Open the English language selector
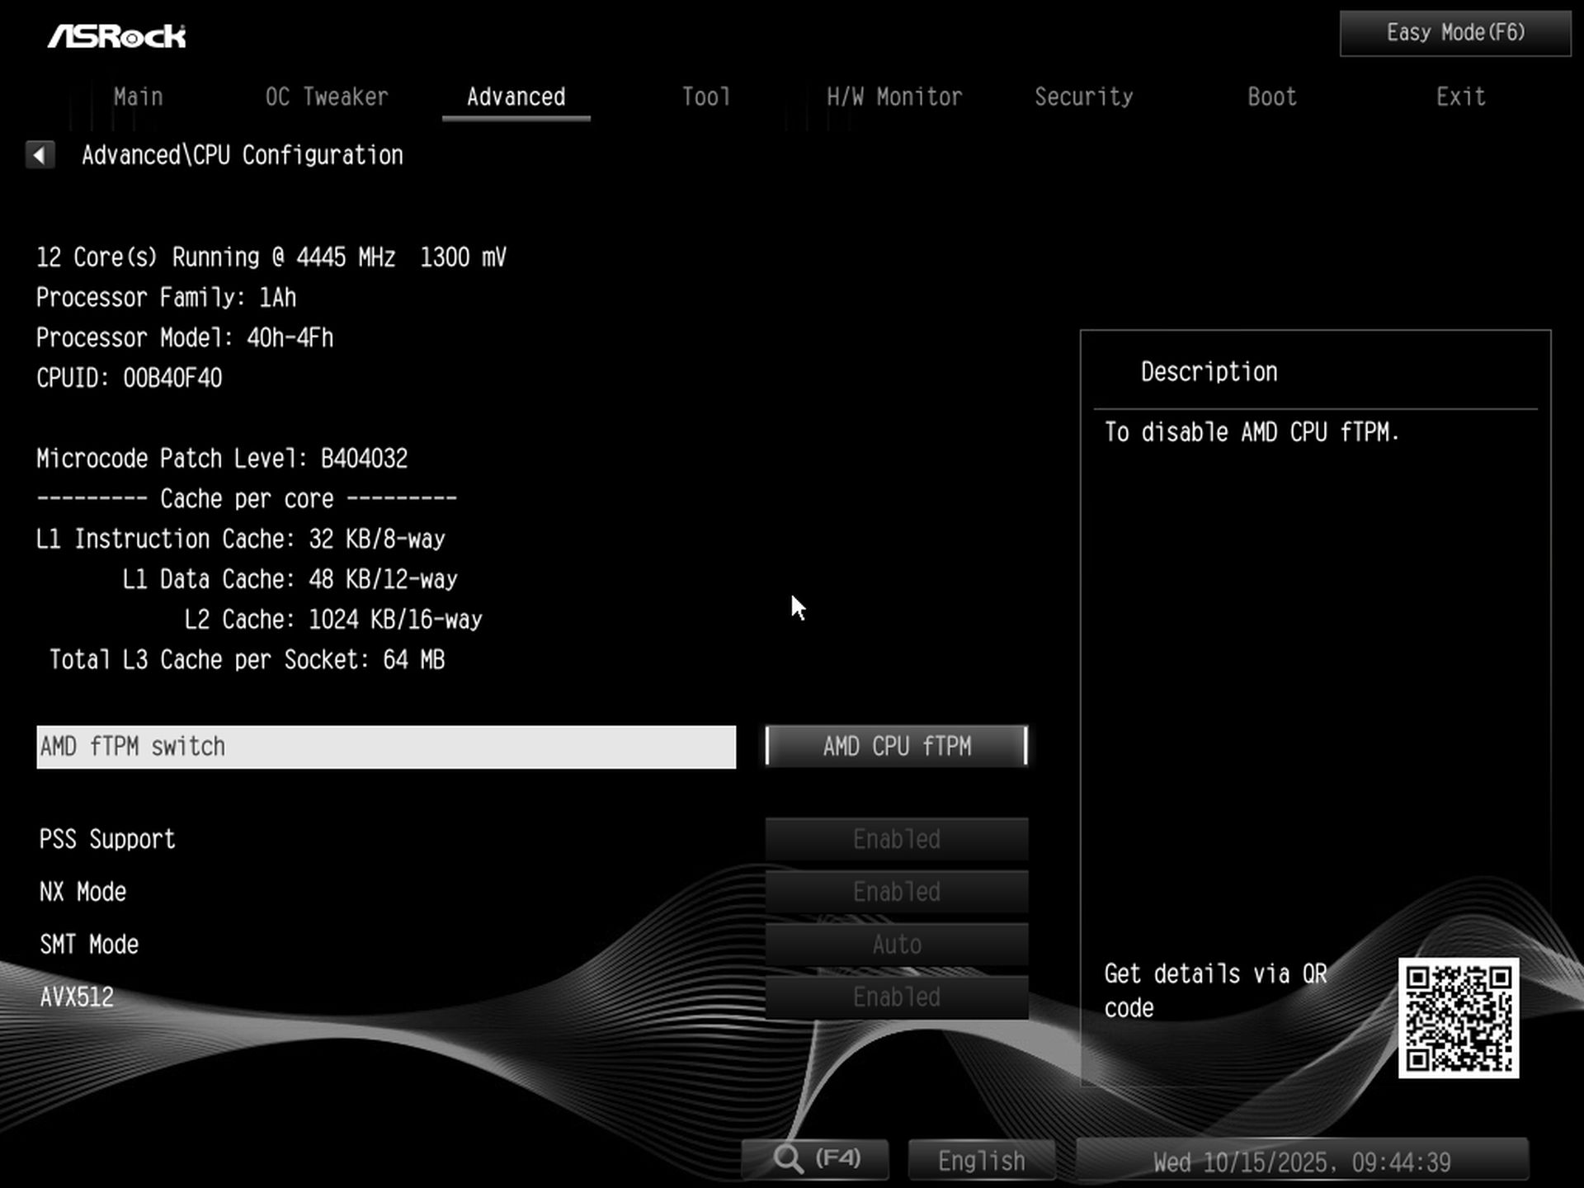This screenshot has width=1584, height=1188. (980, 1159)
